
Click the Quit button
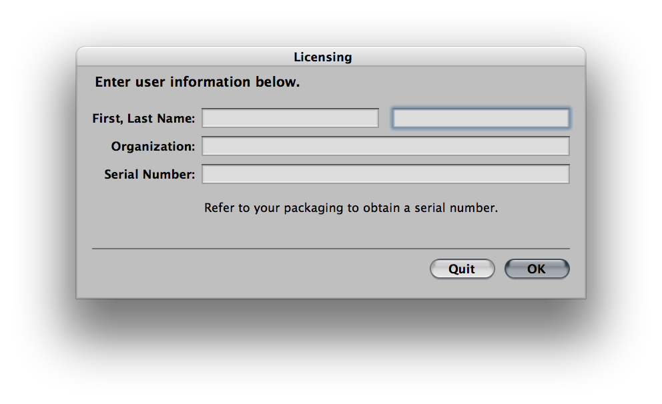pyautogui.click(x=462, y=269)
